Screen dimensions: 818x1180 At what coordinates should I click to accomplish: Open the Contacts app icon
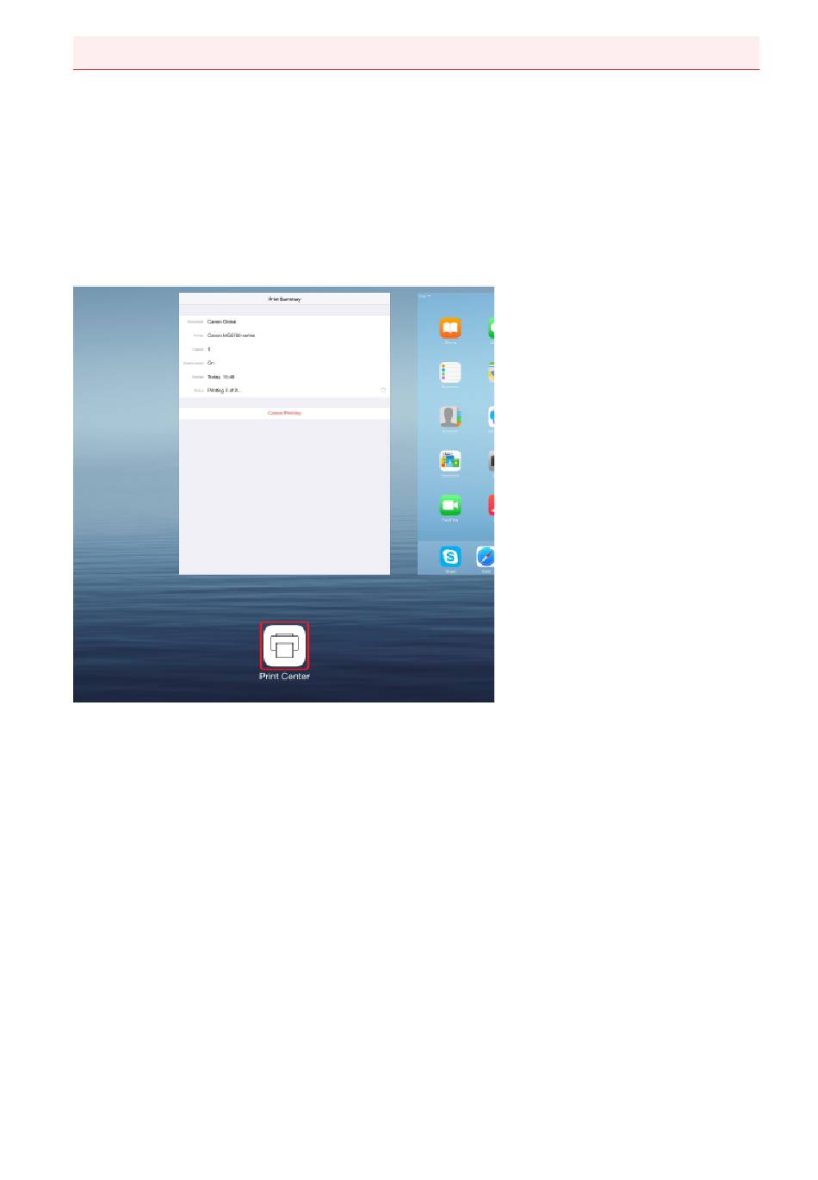click(450, 417)
